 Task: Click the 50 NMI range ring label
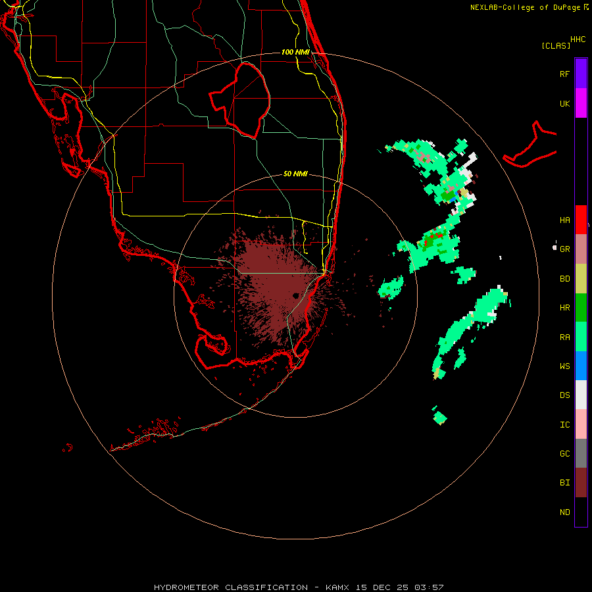tap(295, 174)
